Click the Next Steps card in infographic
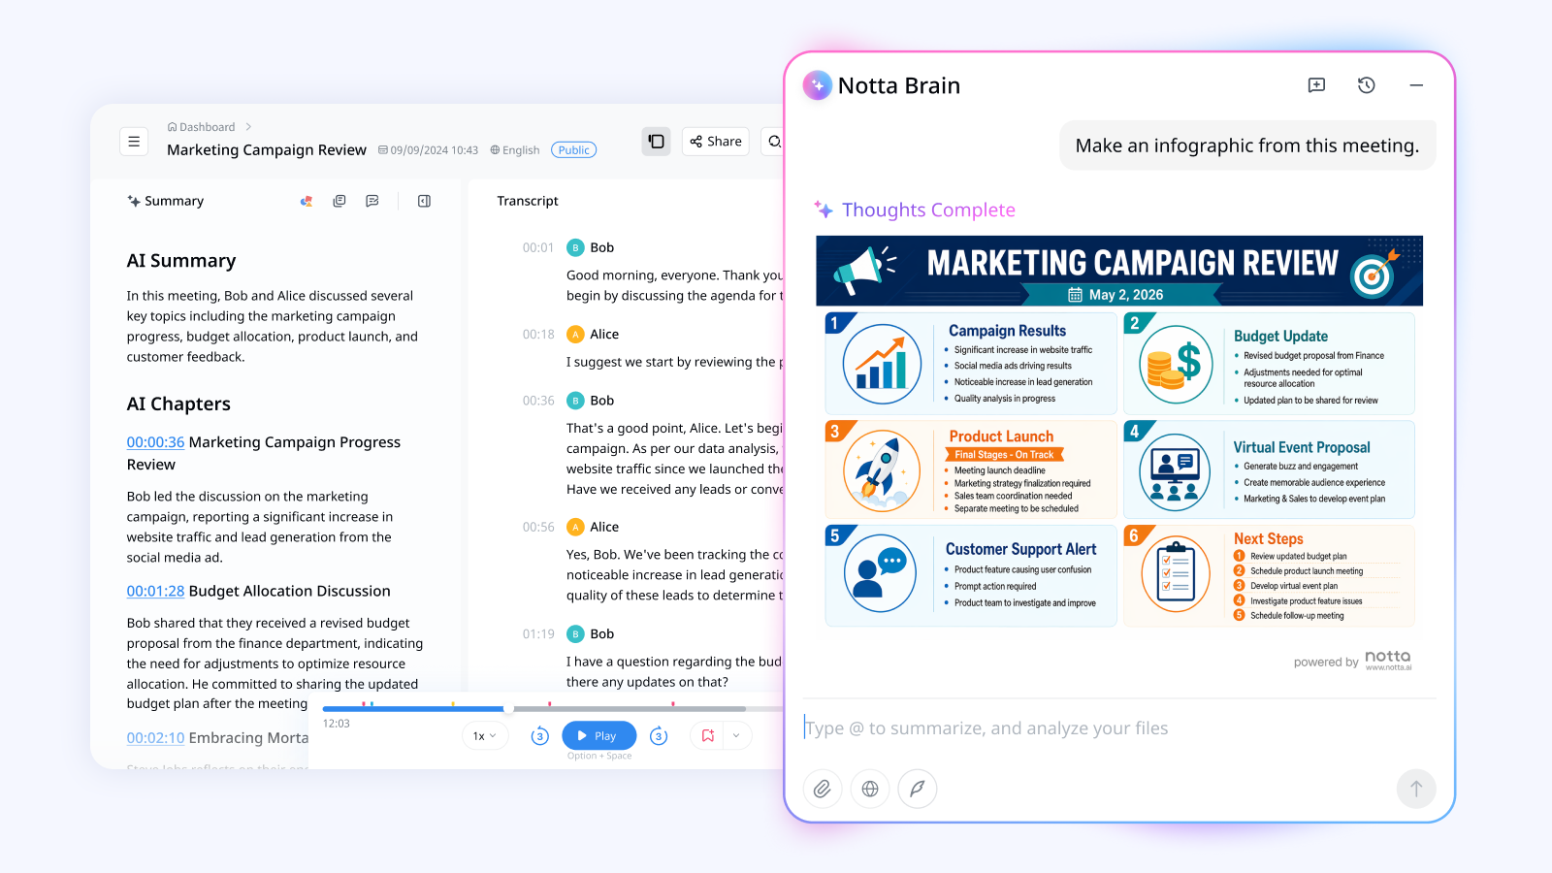This screenshot has width=1552, height=873. coord(1269,576)
